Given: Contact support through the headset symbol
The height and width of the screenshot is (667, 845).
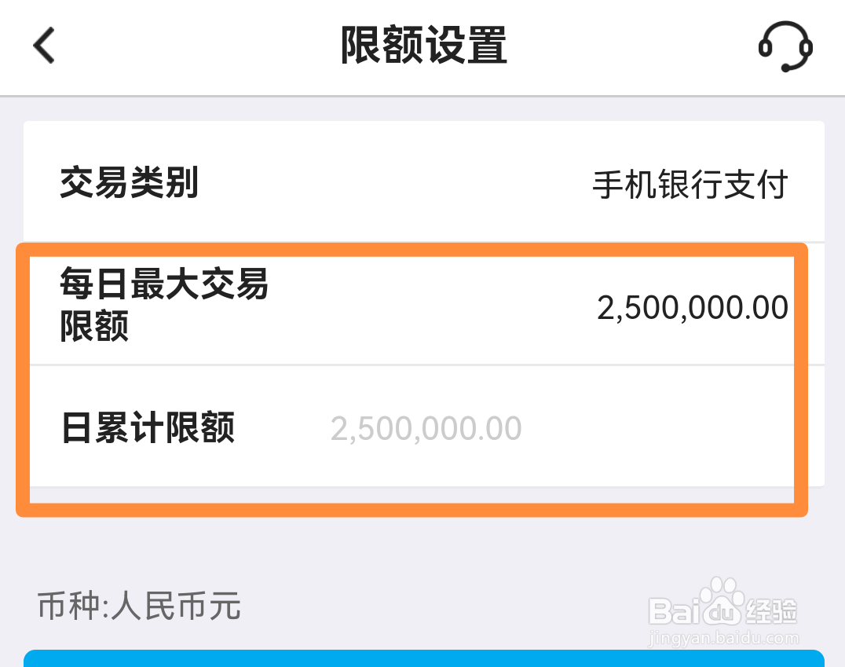Looking at the screenshot, I should [x=785, y=47].
